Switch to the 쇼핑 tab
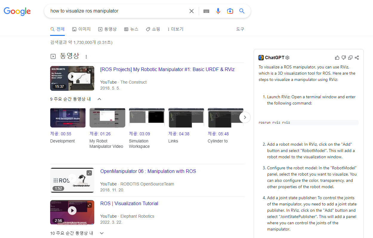Viewport: 373px width, 238px height. pyautogui.click(x=153, y=29)
